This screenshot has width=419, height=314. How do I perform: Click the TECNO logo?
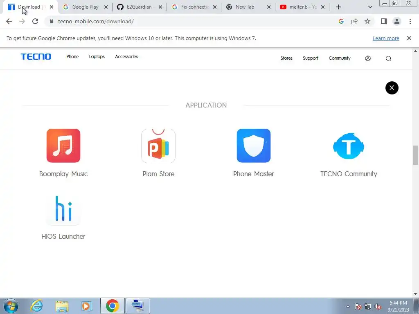coord(36,56)
